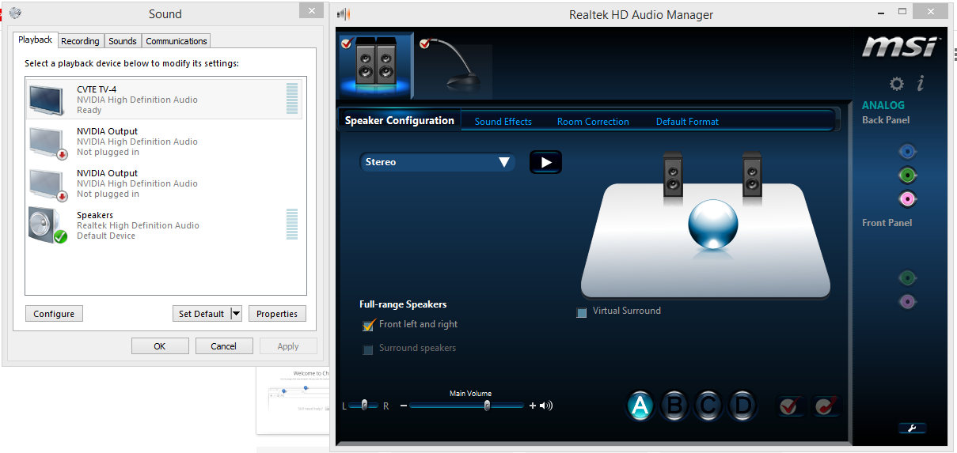The height and width of the screenshot is (453, 957).
Task: Click the Configure button
Action: pyautogui.click(x=54, y=314)
